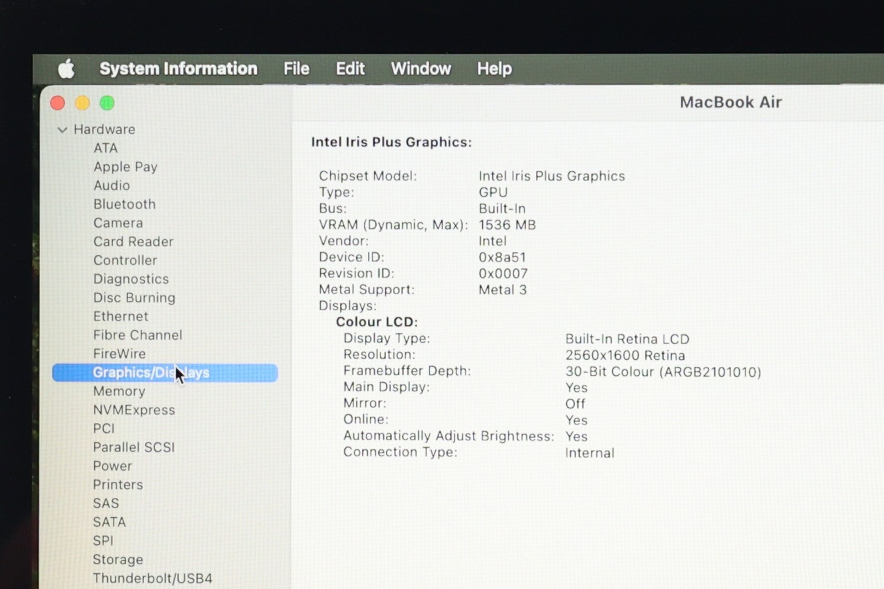Open the Window menu
Image resolution: width=884 pixels, height=589 pixels.
click(421, 69)
